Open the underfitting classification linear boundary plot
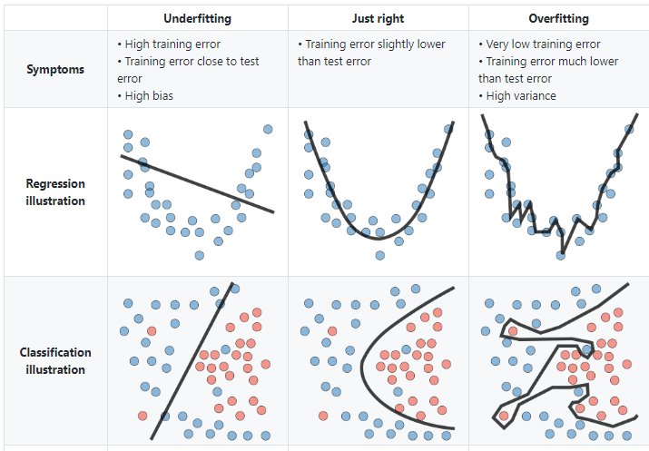649x451 pixels. [197, 361]
